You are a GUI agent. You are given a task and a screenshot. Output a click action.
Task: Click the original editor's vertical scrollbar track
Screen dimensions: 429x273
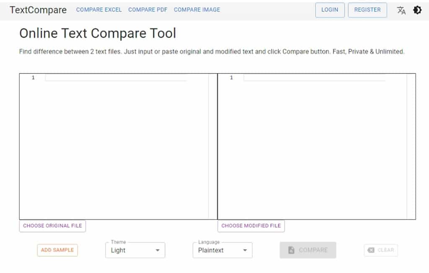212,146
